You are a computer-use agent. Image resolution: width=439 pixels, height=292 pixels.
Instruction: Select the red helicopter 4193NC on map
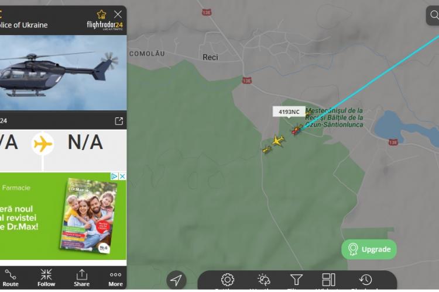tap(297, 130)
